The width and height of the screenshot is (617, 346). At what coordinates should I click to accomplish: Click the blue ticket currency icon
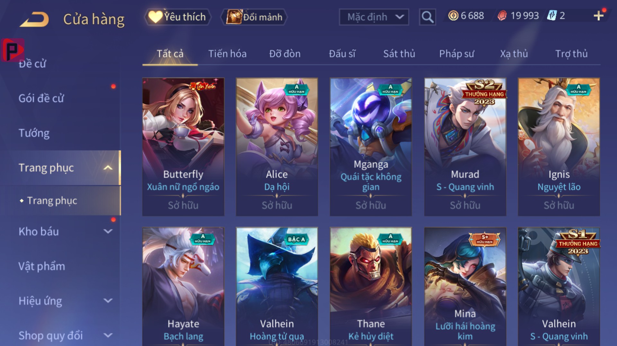[x=552, y=15]
